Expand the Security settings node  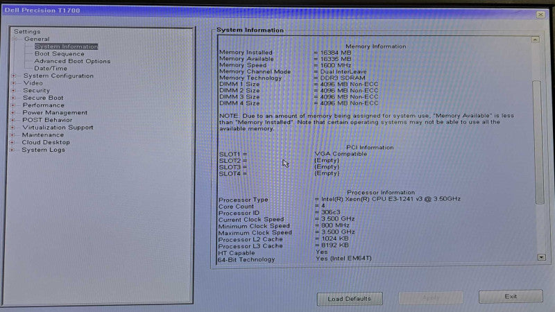13,91
